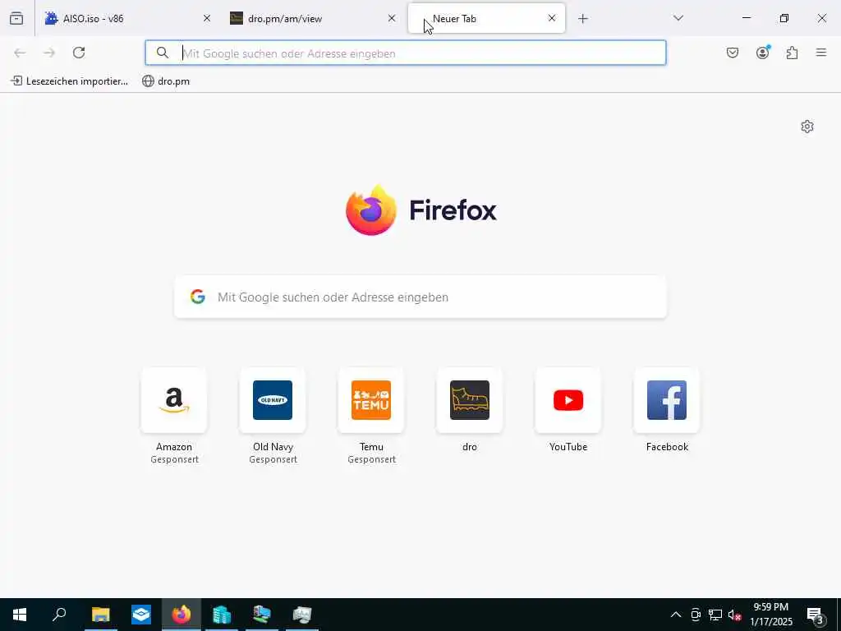Click the Firefox taskbar icon
This screenshot has width=841, height=631.
tap(182, 615)
